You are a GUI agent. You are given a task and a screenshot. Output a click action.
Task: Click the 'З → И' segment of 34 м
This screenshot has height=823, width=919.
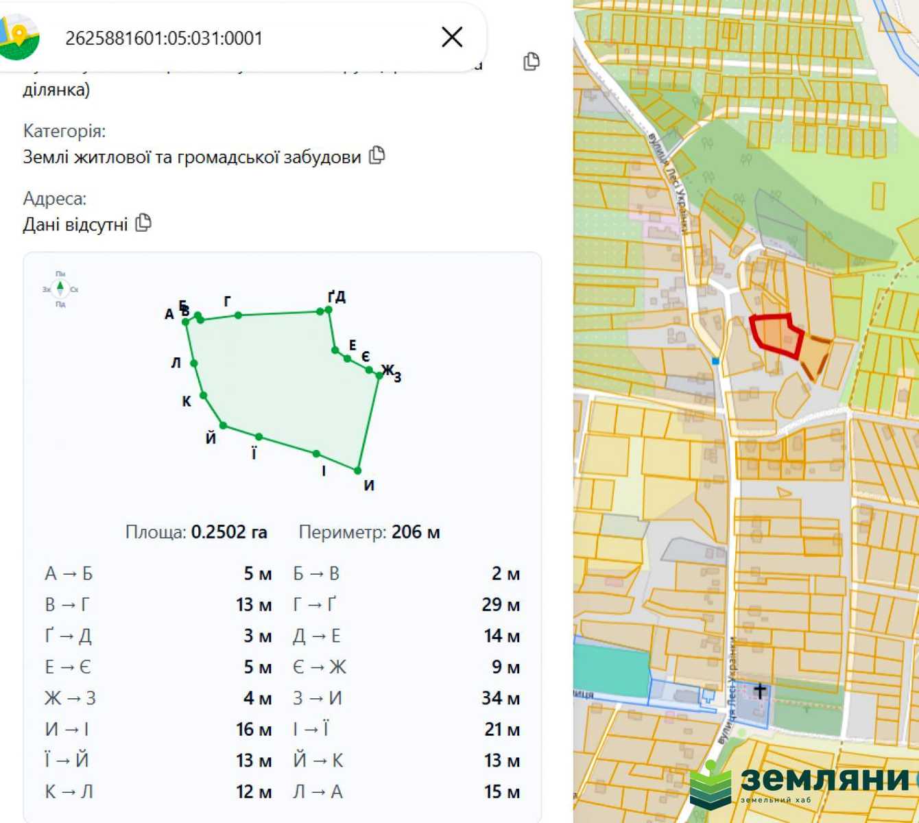407,698
